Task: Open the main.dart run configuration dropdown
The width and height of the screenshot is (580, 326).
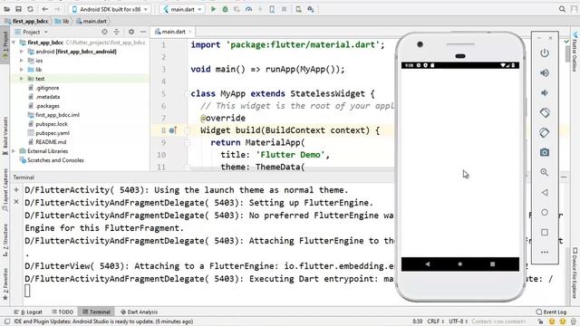Action: point(182,9)
